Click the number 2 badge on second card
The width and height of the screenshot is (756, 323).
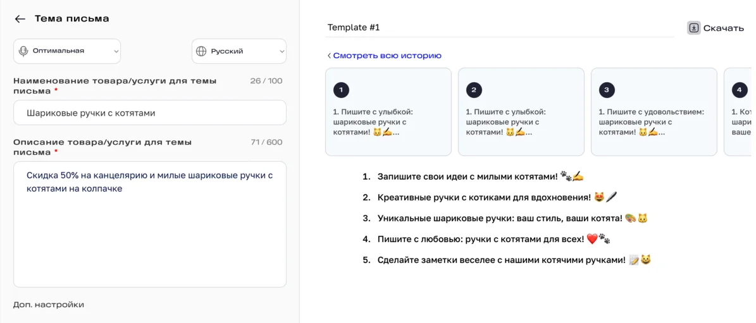click(x=474, y=90)
